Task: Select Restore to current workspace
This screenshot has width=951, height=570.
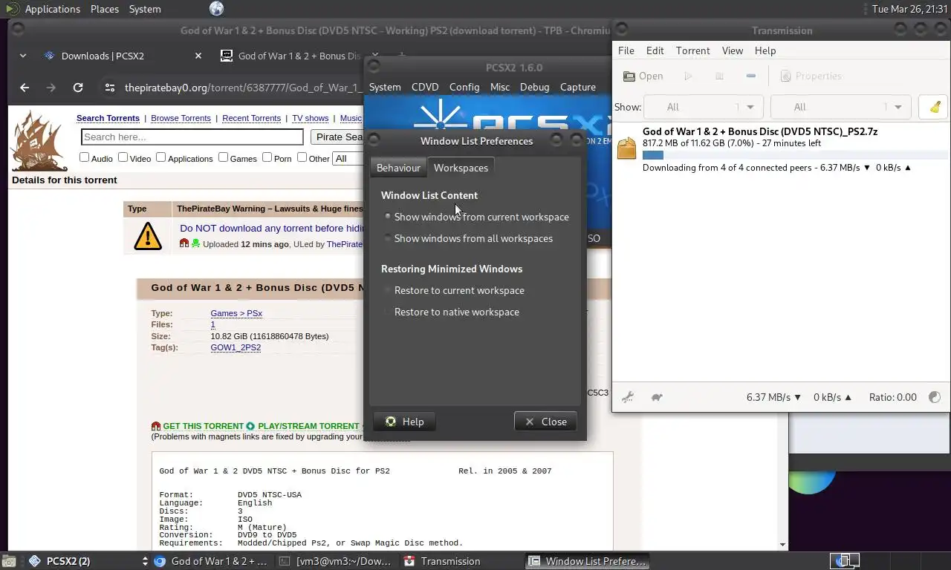Action: click(x=454, y=290)
